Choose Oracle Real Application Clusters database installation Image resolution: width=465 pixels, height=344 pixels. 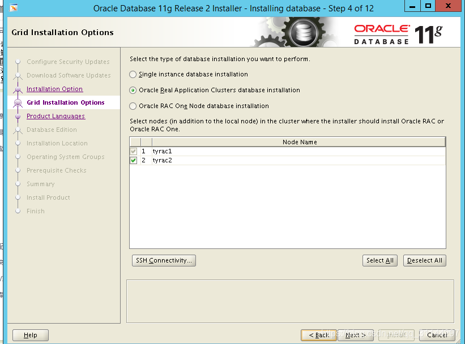coord(133,91)
